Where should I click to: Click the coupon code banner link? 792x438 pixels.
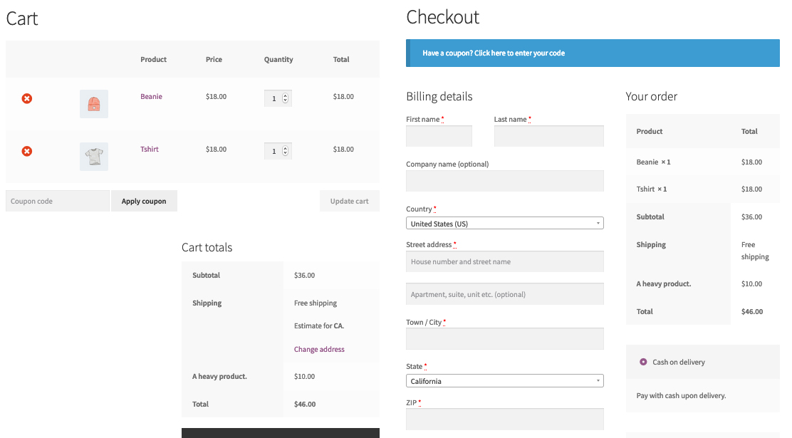(x=494, y=53)
